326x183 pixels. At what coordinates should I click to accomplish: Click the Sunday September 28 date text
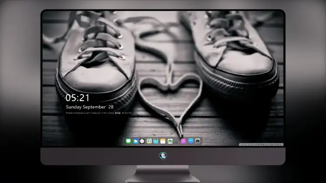click(90, 107)
